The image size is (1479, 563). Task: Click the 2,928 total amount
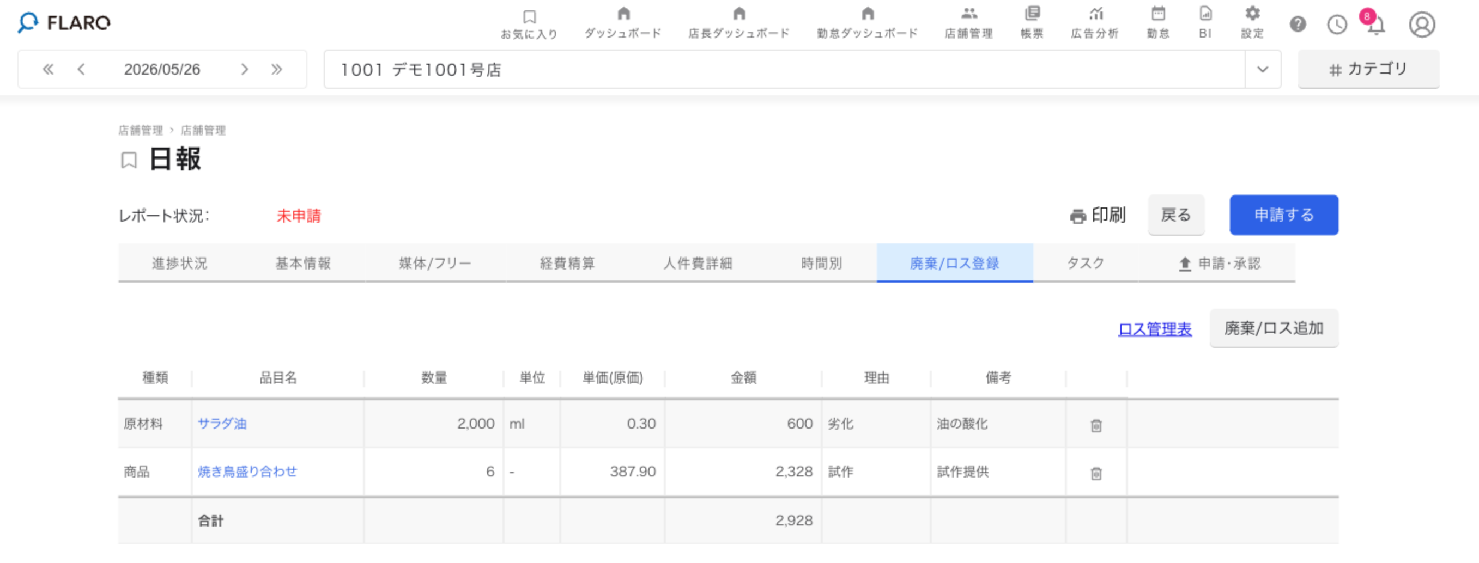(x=793, y=521)
